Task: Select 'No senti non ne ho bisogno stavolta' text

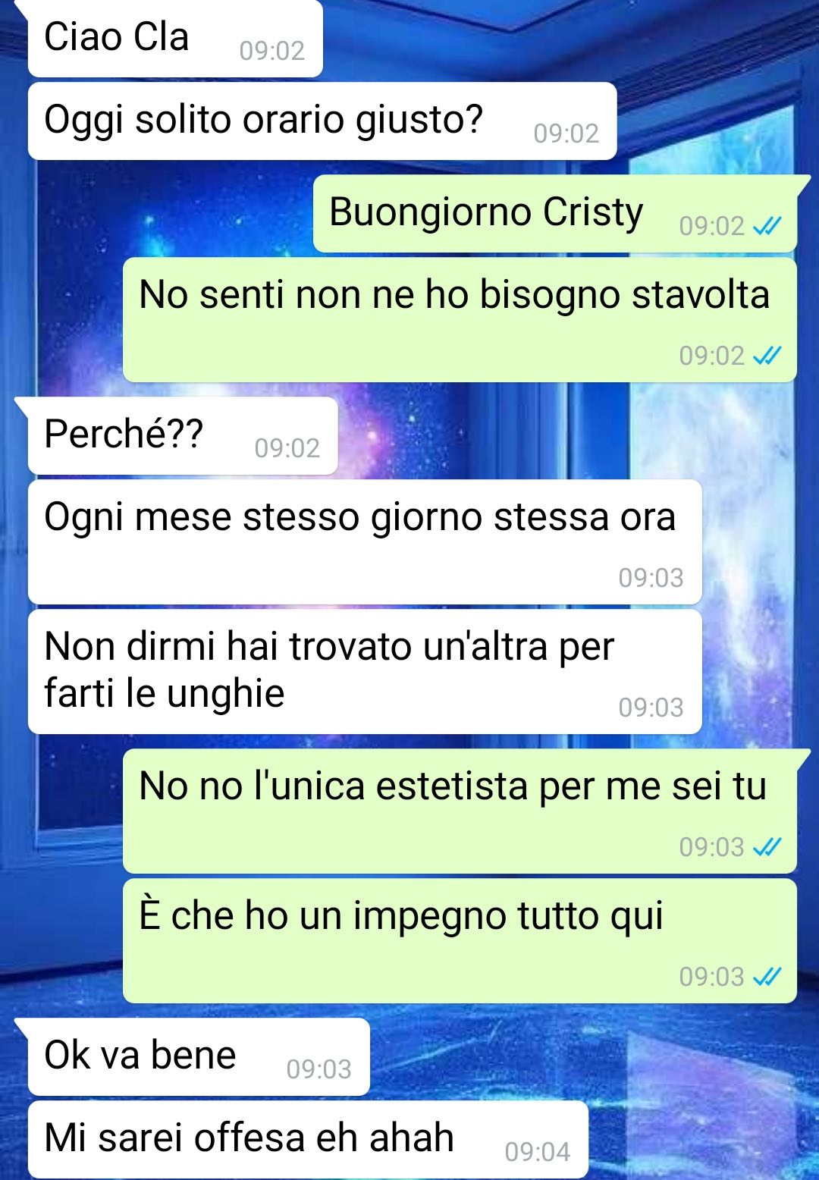Action: click(454, 294)
